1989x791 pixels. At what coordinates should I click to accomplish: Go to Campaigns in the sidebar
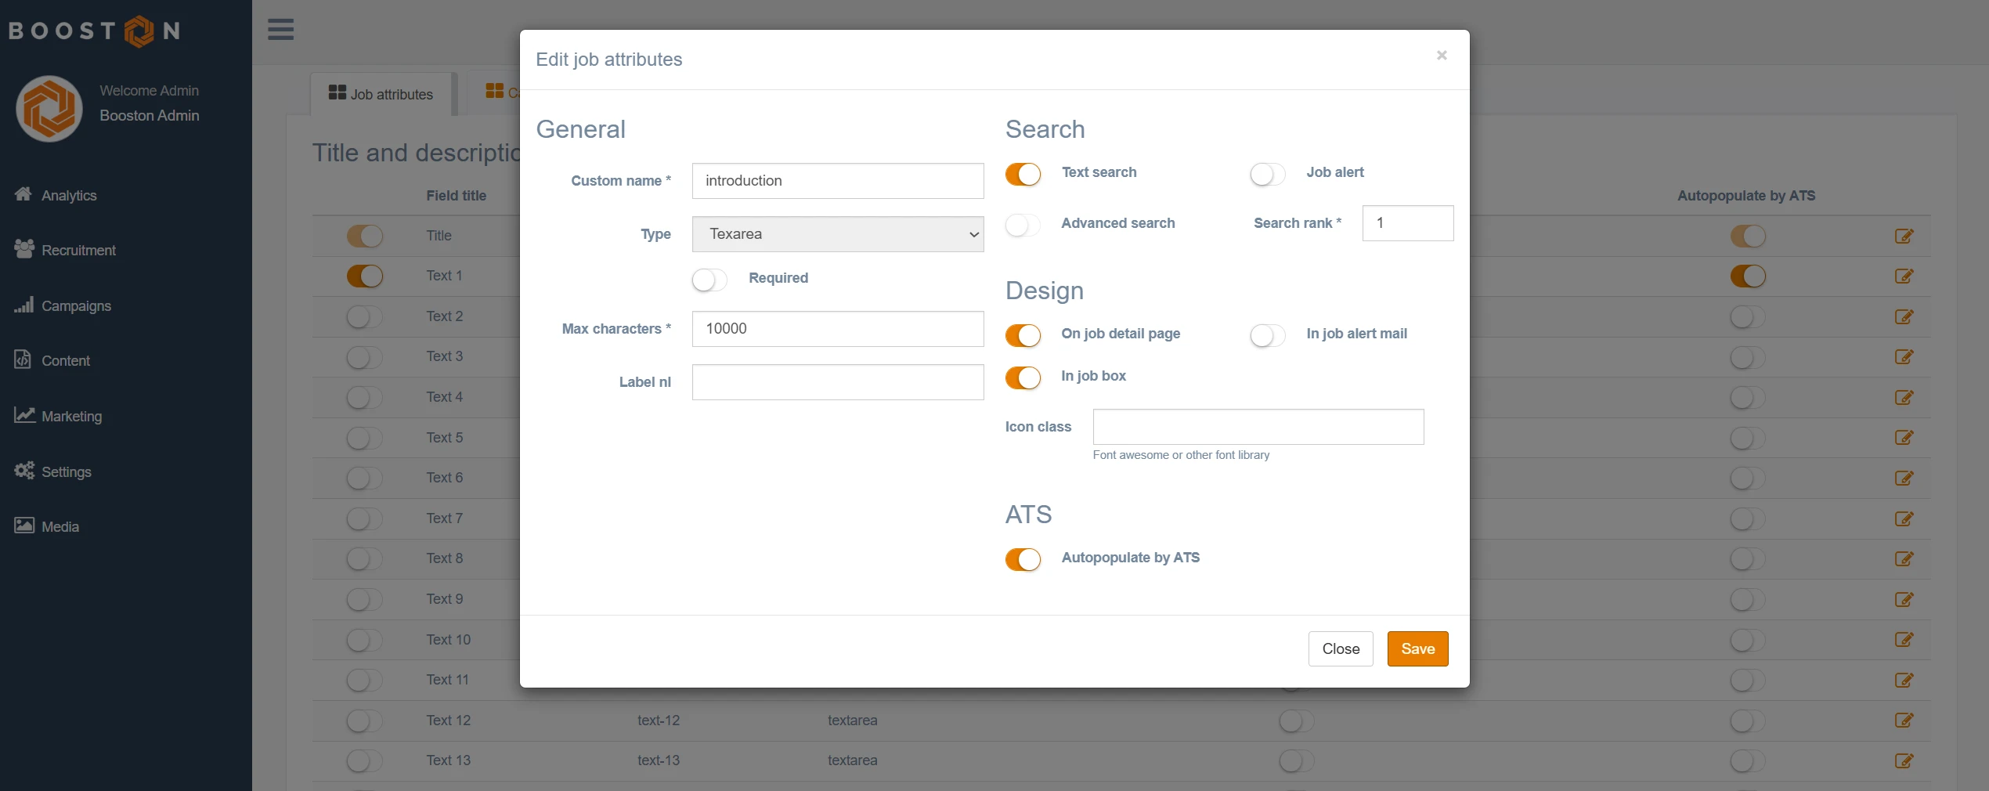(75, 305)
